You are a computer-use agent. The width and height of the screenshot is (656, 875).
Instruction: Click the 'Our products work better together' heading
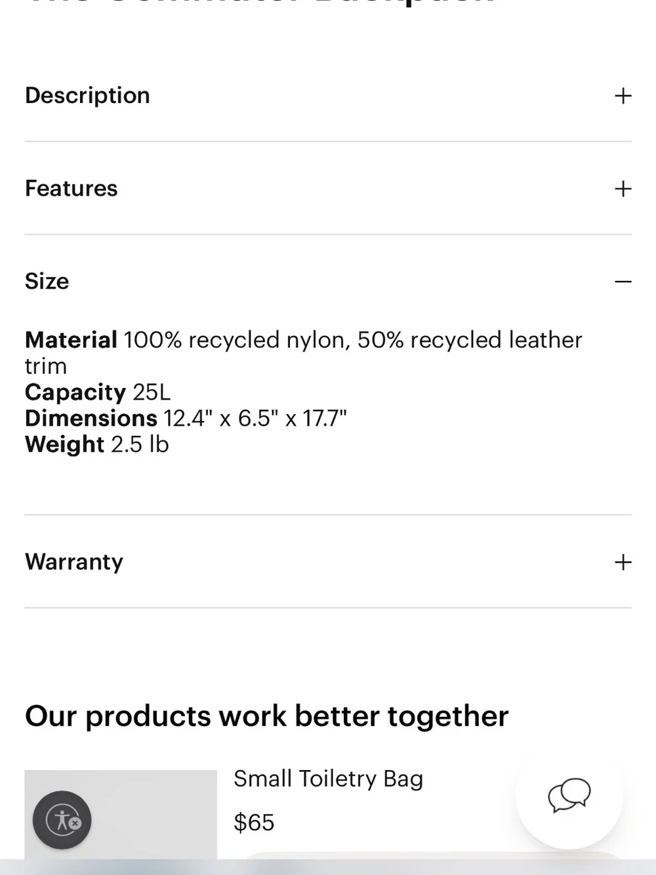(266, 716)
